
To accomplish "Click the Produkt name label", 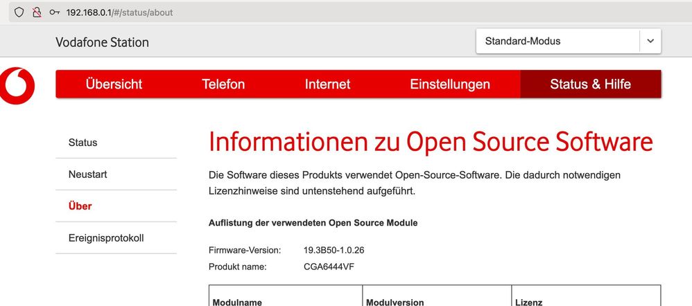I will [238, 267].
